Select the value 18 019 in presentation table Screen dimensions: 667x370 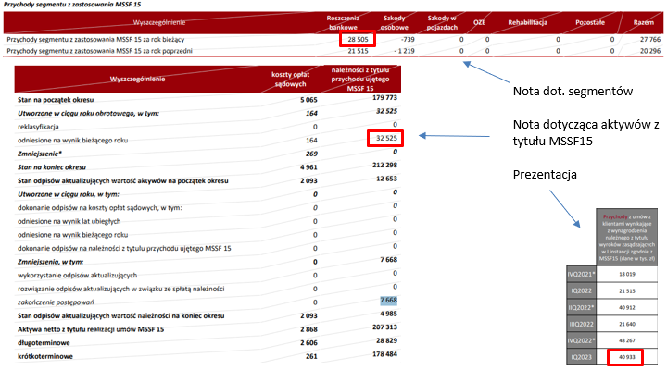[x=627, y=275]
